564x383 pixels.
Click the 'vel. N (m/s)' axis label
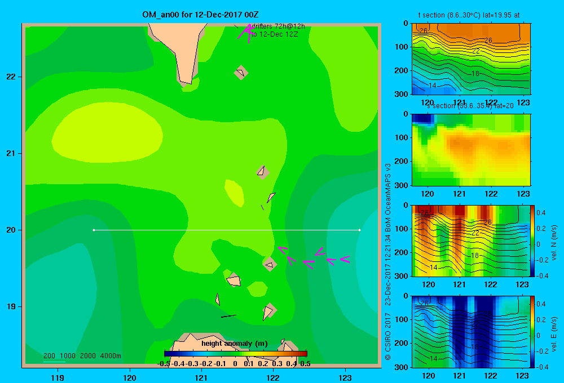(554, 243)
